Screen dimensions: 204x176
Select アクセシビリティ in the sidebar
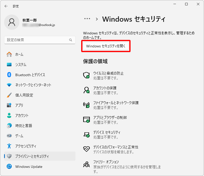point(40,146)
